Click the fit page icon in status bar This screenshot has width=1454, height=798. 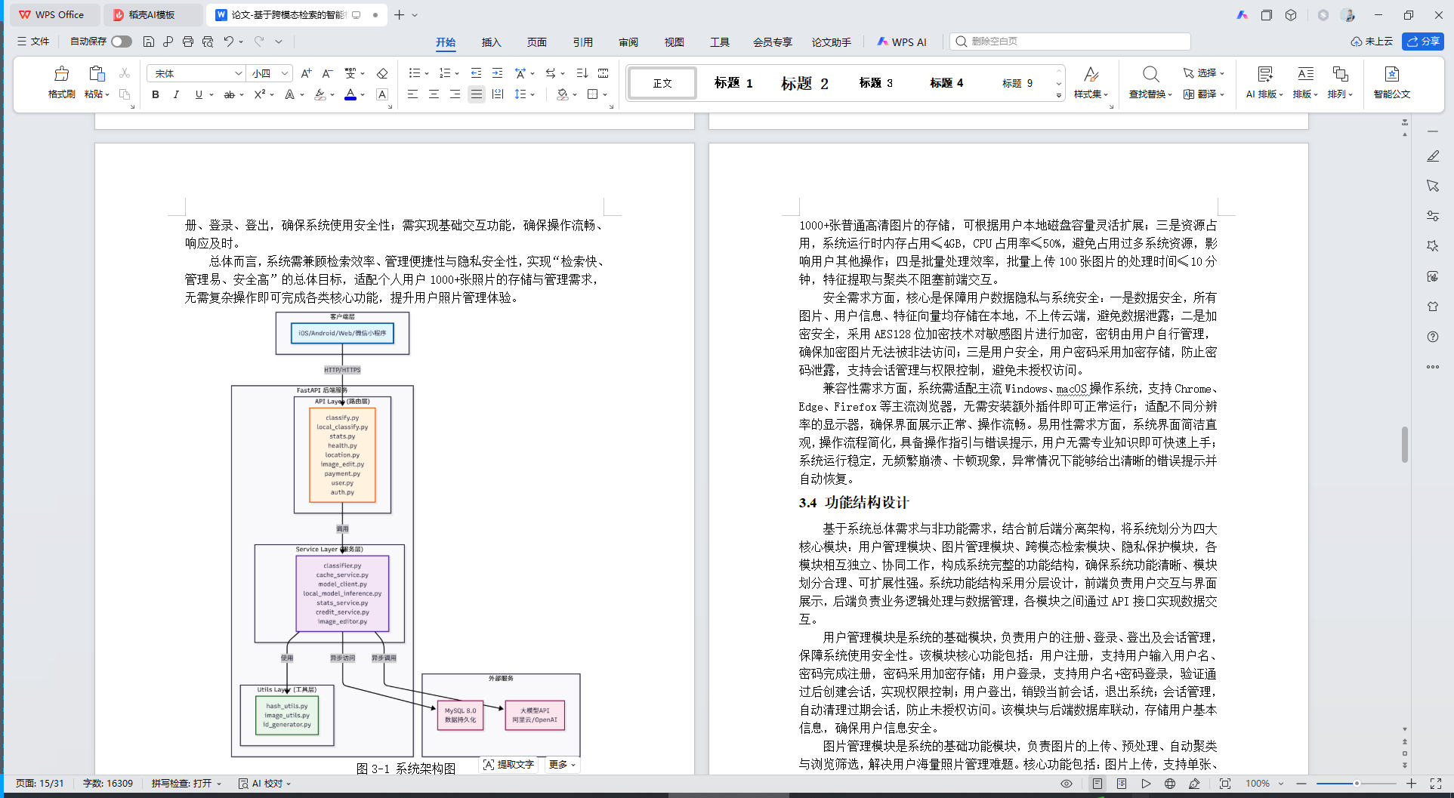click(x=1224, y=784)
